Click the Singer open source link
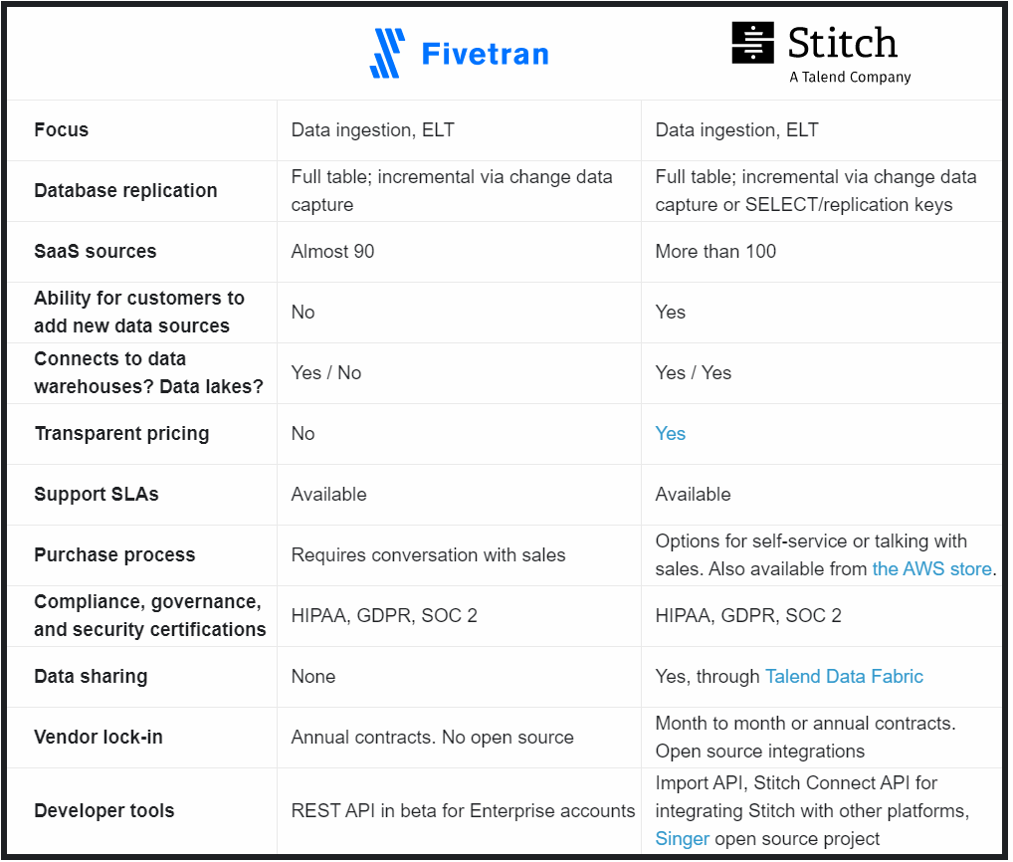 tap(682, 839)
